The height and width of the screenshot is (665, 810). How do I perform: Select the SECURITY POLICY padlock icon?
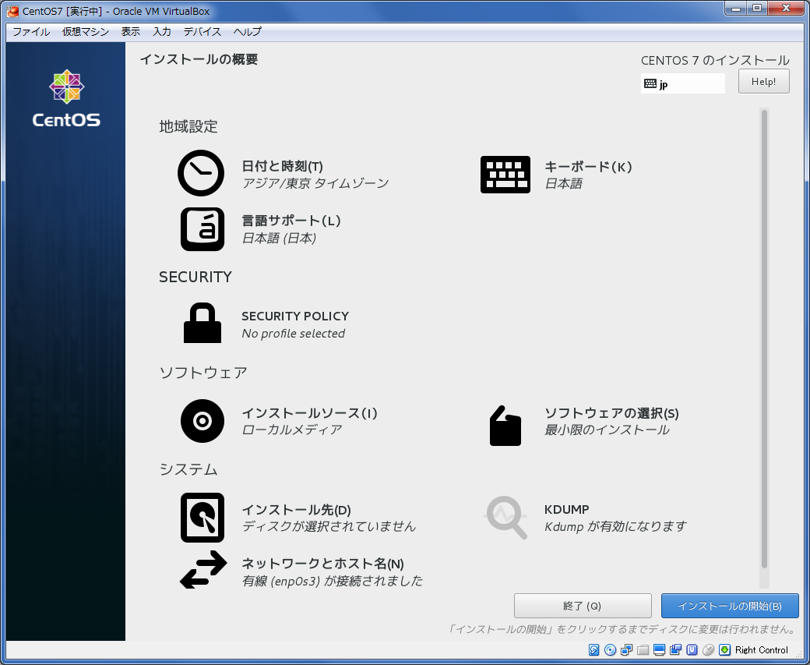click(x=202, y=324)
